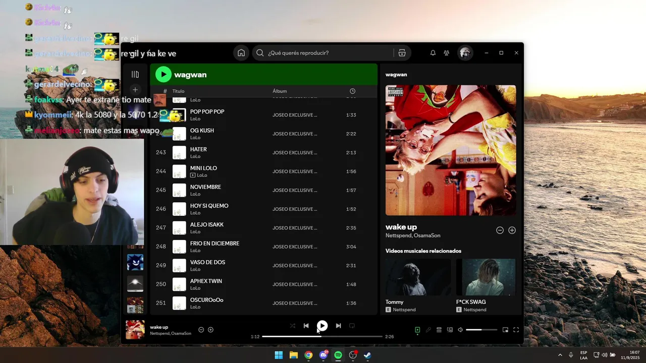Open the large wake up album cover
This screenshot has width=646, height=363.
[451, 150]
